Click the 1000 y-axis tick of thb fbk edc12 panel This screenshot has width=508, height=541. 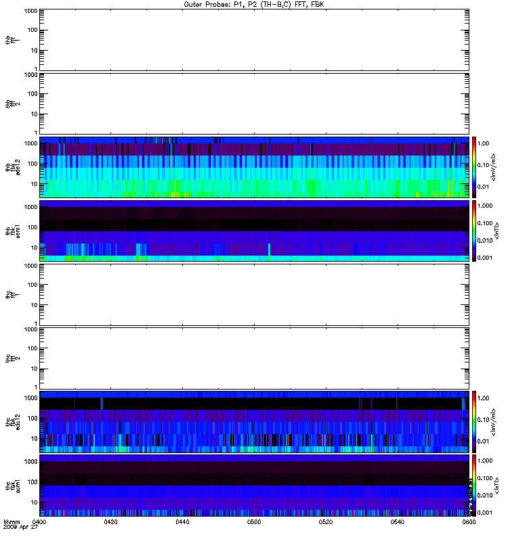pyautogui.click(x=30, y=143)
